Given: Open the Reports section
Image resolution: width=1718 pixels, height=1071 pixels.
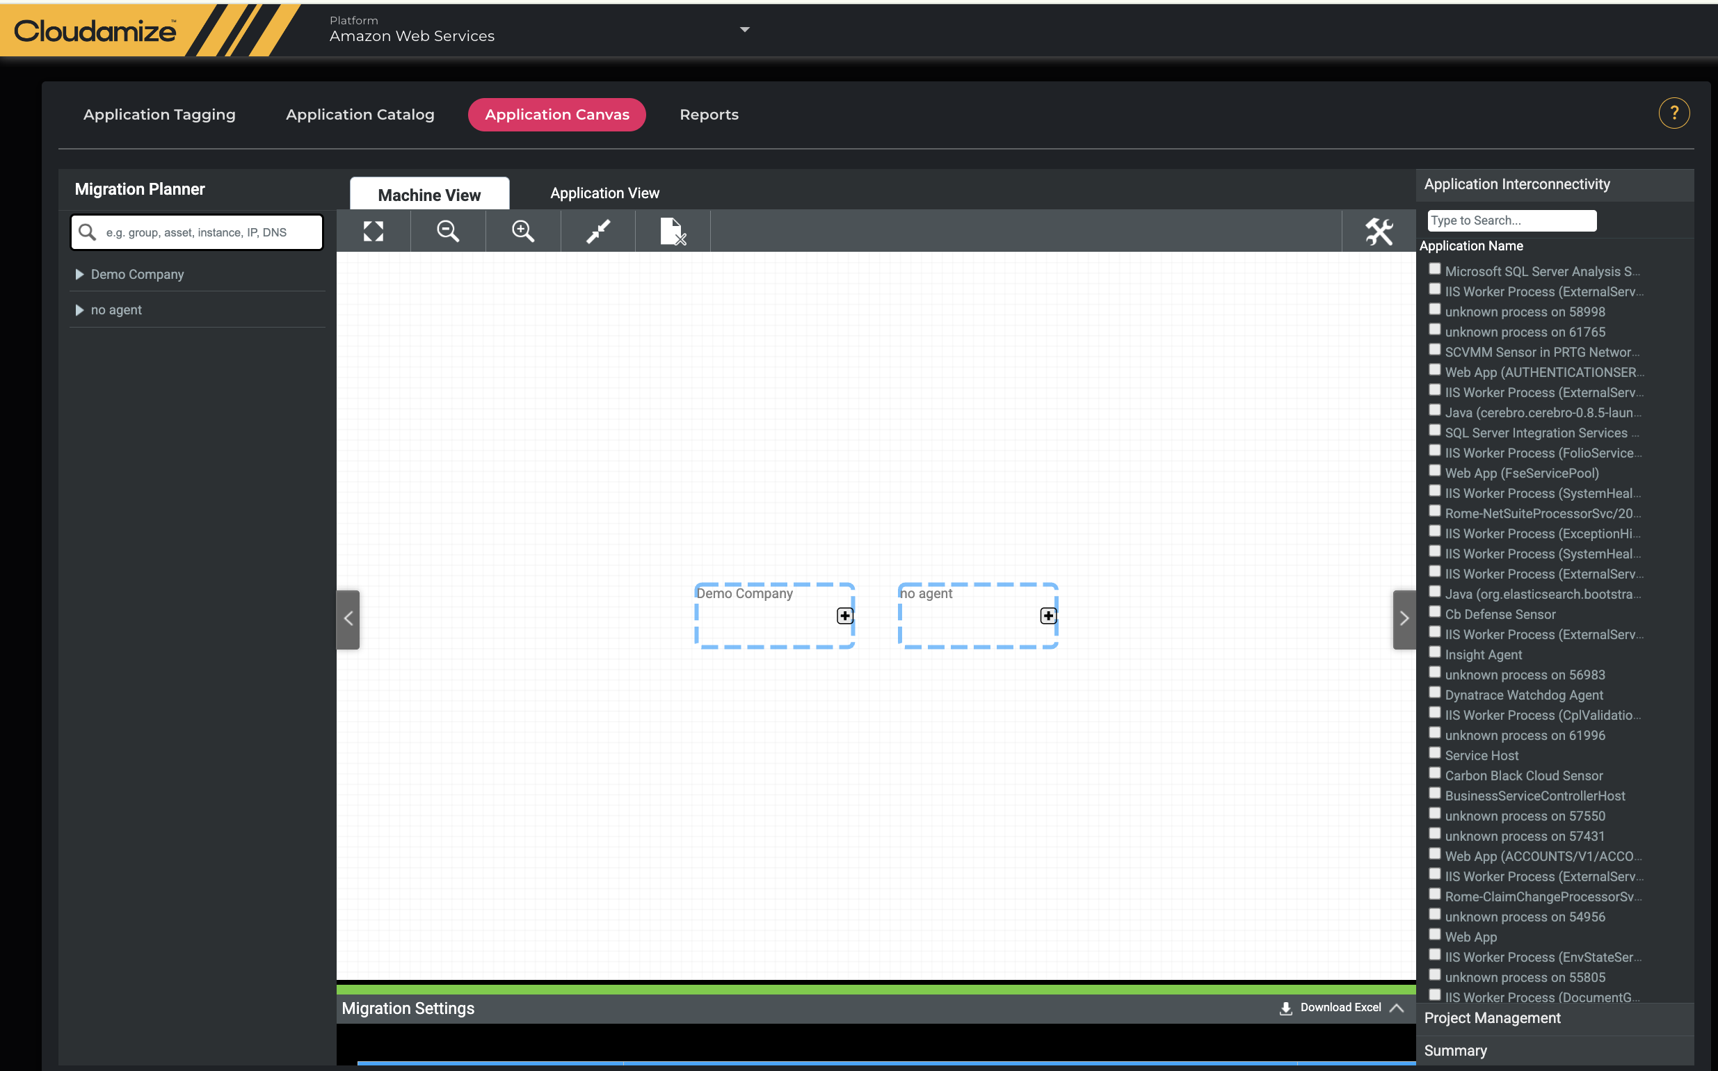Looking at the screenshot, I should 709,114.
